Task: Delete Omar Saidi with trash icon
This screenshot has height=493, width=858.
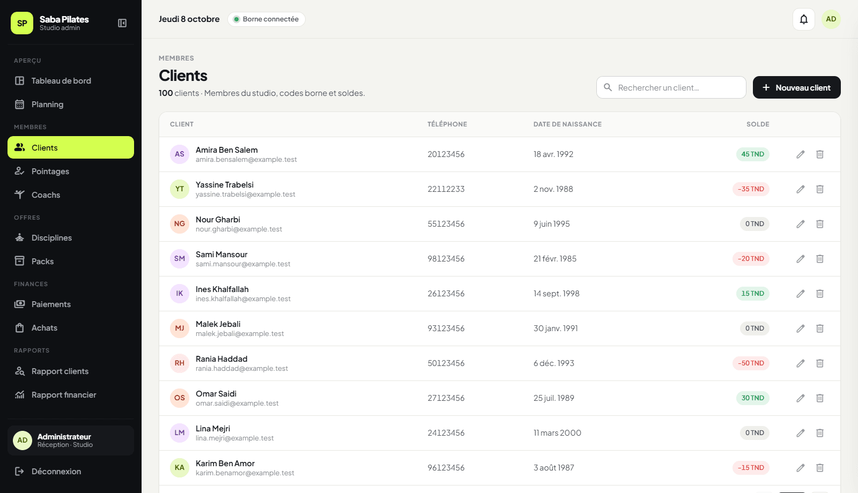Action: (x=820, y=398)
